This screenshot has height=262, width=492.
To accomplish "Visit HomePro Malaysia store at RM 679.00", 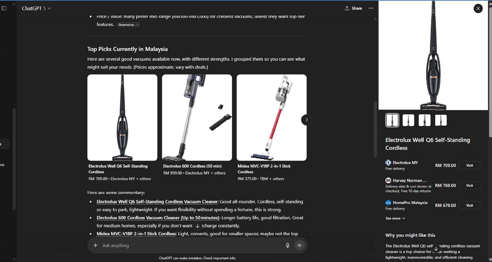I will [x=470, y=205].
